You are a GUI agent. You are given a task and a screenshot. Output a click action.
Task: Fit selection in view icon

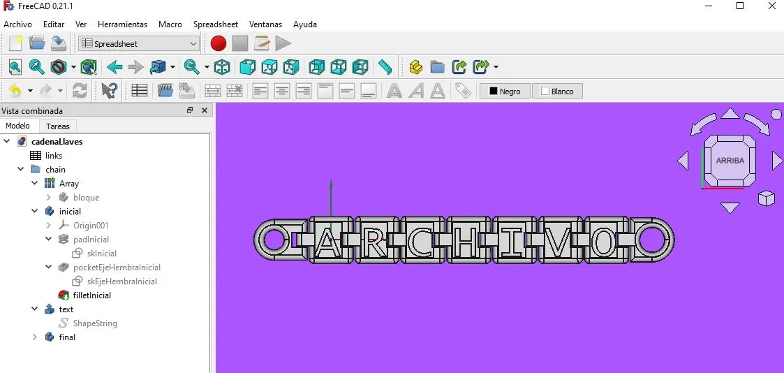pyautogui.click(x=36, y=66)
